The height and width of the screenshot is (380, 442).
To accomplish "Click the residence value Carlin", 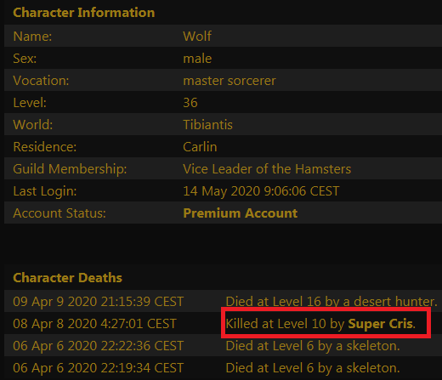I will [200, 147].
